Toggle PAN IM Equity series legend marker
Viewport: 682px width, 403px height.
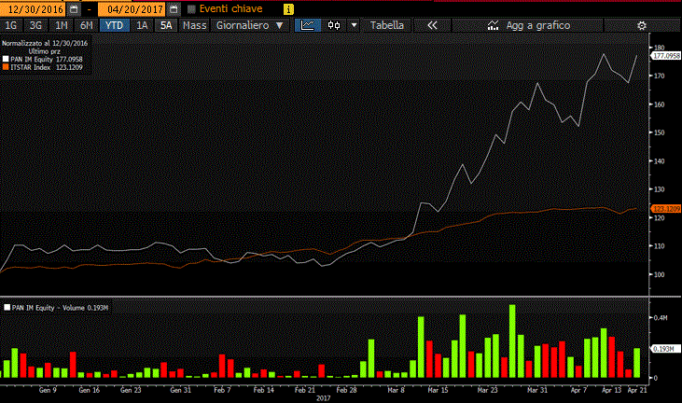(5, 59)
